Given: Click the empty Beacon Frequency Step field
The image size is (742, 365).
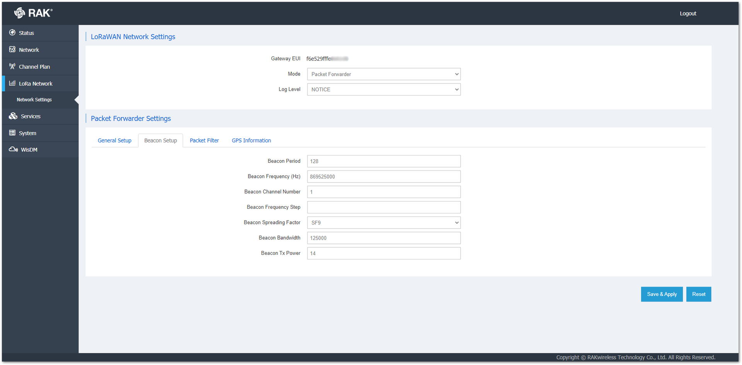Looking at the screenshot, I should (384, 207).
